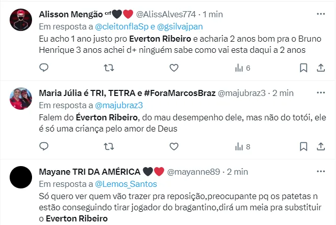Bookmark Alisson Mengão's tweet
336x225 pixels.
click(303, 68)
